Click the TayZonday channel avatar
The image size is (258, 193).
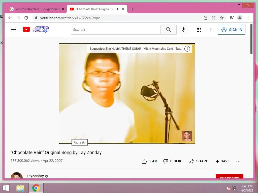[17, 175]
